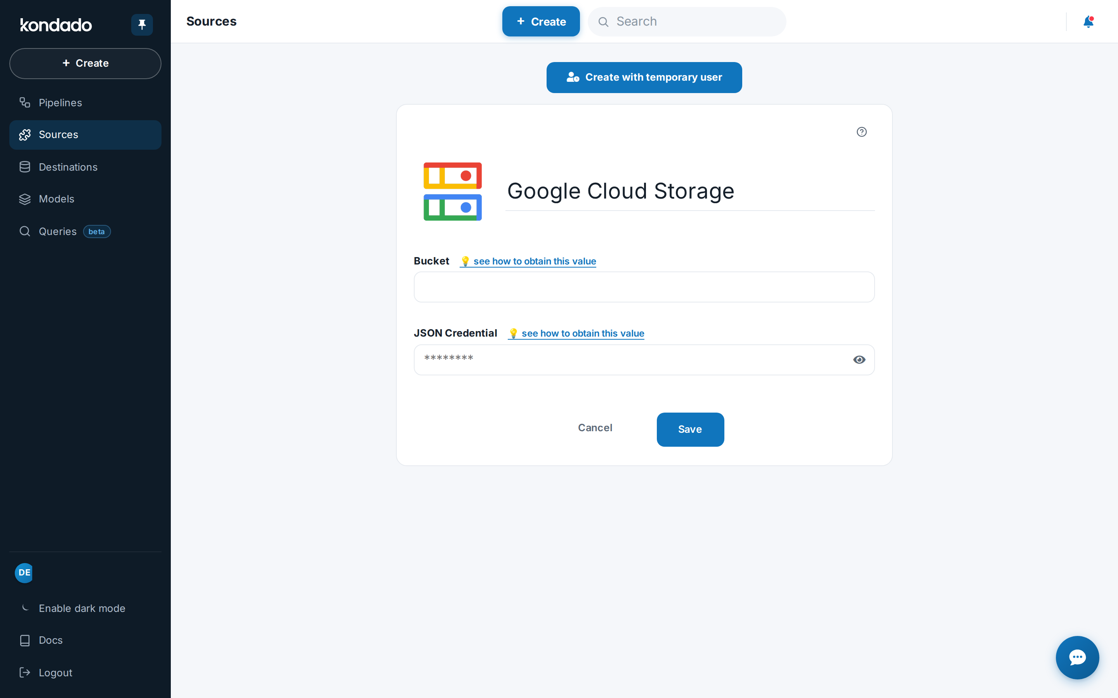Click Create with temporary user
The width and height of the screenshot is (1118, 698).
644,78
